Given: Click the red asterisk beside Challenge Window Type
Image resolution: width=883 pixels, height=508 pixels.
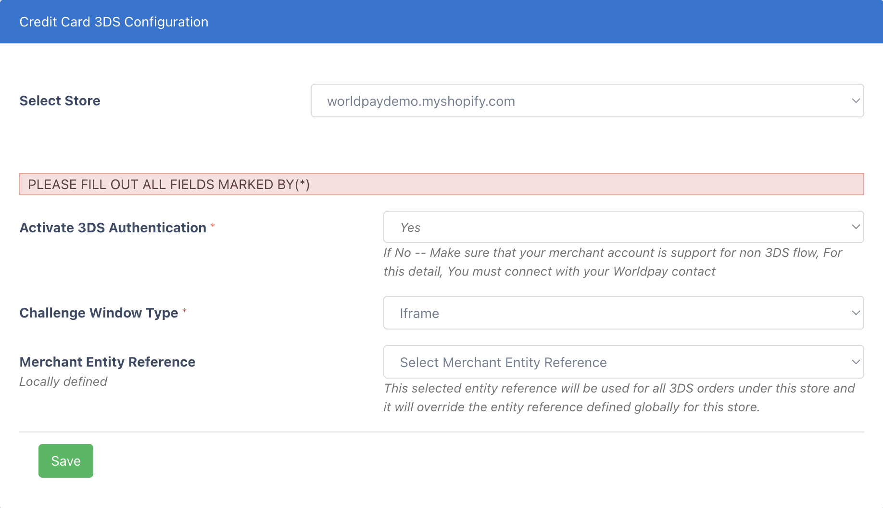Looking at the screenshot, I should [x=184, y=311].
